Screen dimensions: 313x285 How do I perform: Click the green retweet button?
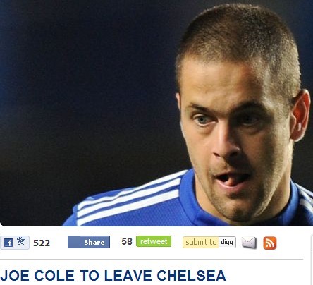(154, 241)
